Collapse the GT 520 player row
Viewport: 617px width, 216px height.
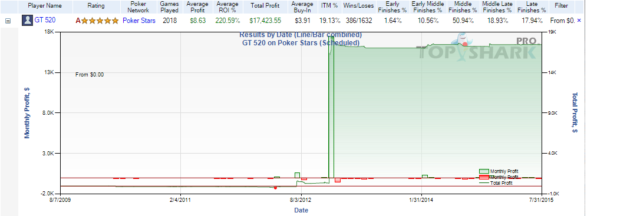[8, 21]
